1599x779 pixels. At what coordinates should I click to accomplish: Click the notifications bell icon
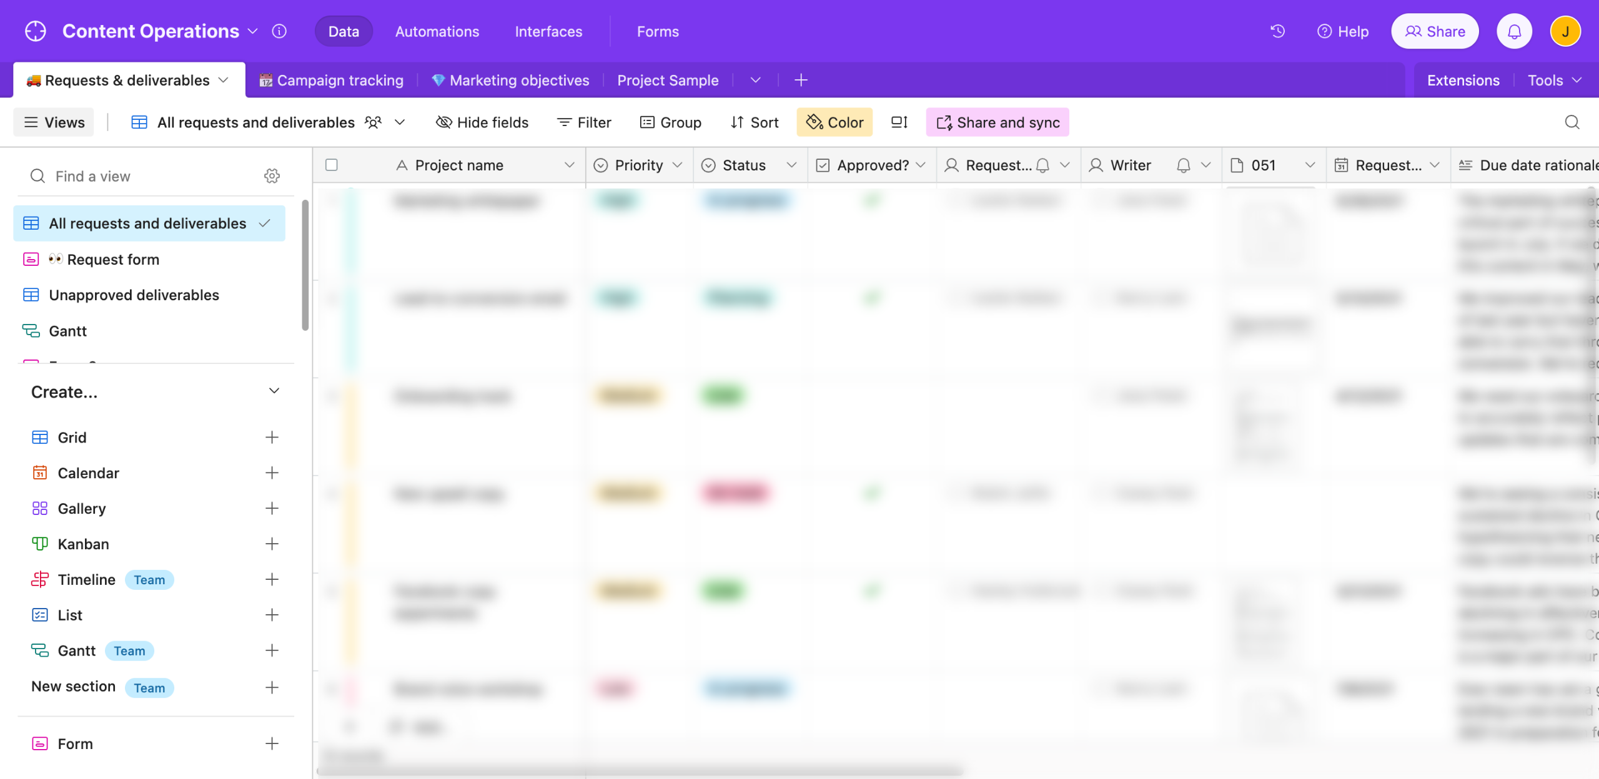pyautogui.click(x=1514, y=31)
